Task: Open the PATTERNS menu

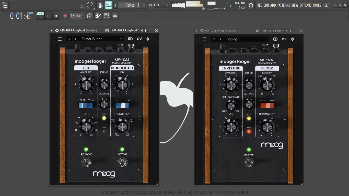Action: (x=284, y=5)
